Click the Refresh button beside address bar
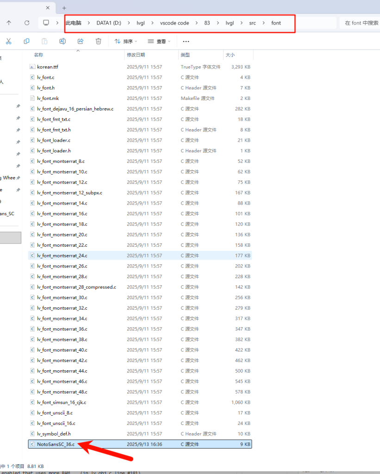The image size is (380, 474). [x=27, y=23]
